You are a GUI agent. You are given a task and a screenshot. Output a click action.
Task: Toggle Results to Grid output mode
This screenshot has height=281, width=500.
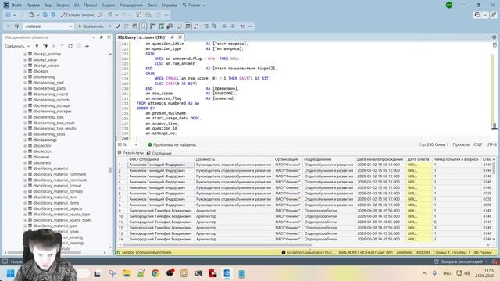tap(187, 27)
